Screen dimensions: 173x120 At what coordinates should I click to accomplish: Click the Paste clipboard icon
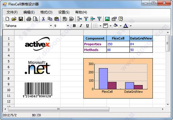point(57,19)
